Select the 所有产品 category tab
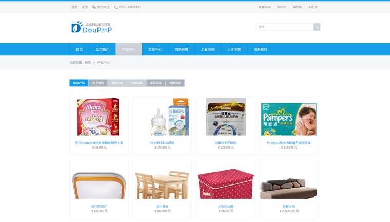Image resolution: width=390 pixels, height=222 pixels. 79,83
